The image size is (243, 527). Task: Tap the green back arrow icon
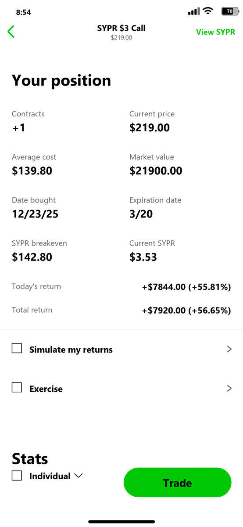click(x=11, y=32)
